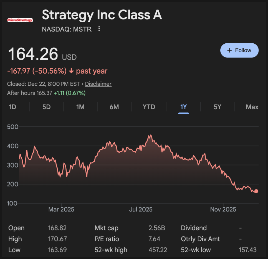Click the Mar 2025 axis label

click(x=61, y=209)
